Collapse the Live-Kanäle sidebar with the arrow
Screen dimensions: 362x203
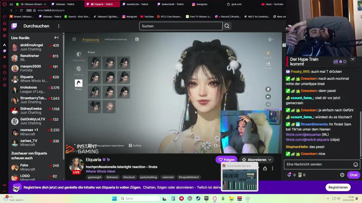(x=56, y=37)
